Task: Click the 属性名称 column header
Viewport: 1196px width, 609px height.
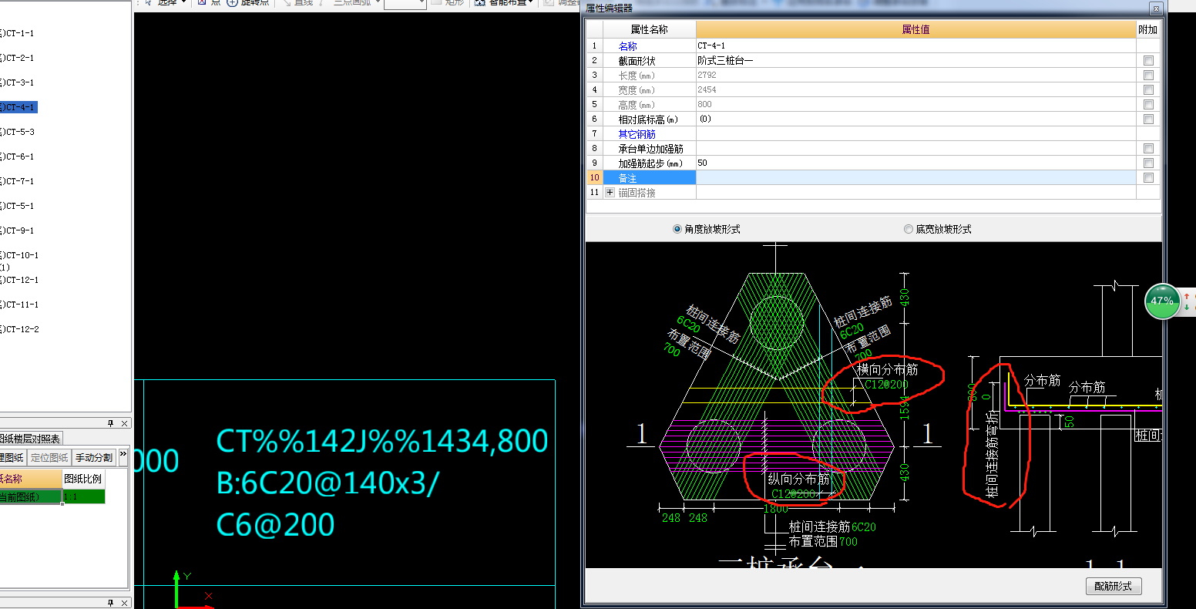Action: [x=649, y=29]
